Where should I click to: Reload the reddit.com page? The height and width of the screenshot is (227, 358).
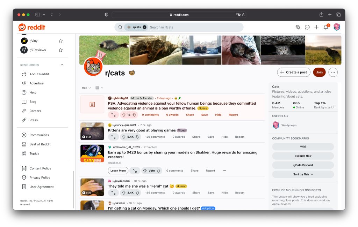243,15
